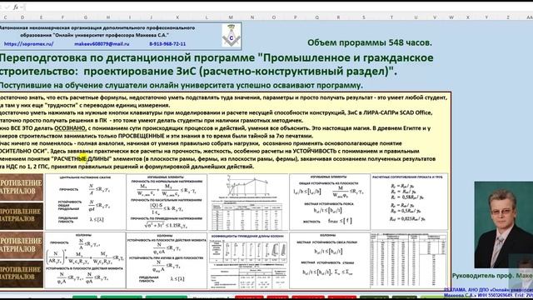Click the phone number 8-913-968-72-11
Viewport: 533px width, 300px height.
coord(167,44)
